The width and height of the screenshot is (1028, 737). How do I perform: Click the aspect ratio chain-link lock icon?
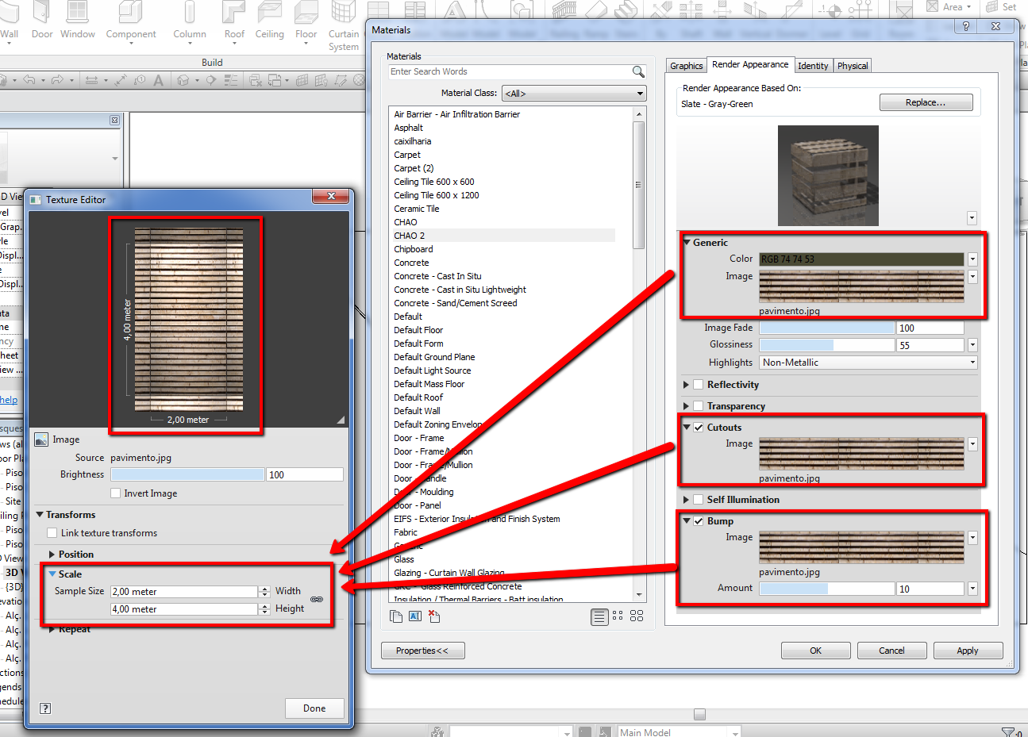(x=317, y=600)
